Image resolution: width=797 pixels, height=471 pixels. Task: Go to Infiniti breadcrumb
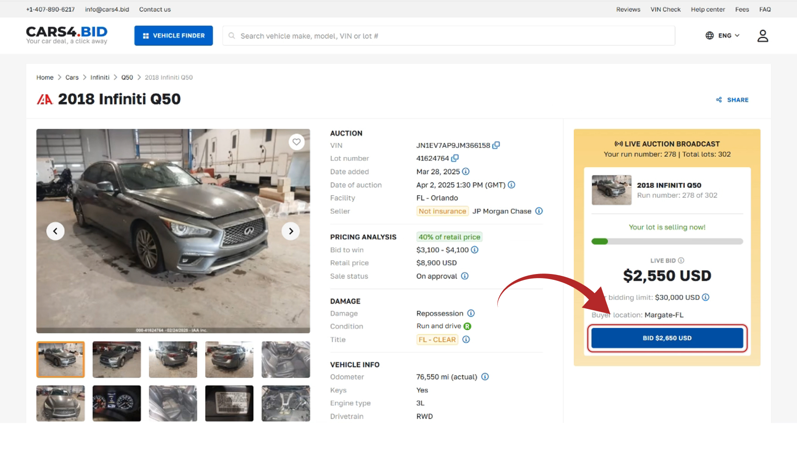click(100, 77)
